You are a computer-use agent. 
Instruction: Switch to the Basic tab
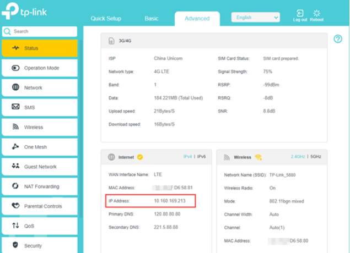point(152,19)
